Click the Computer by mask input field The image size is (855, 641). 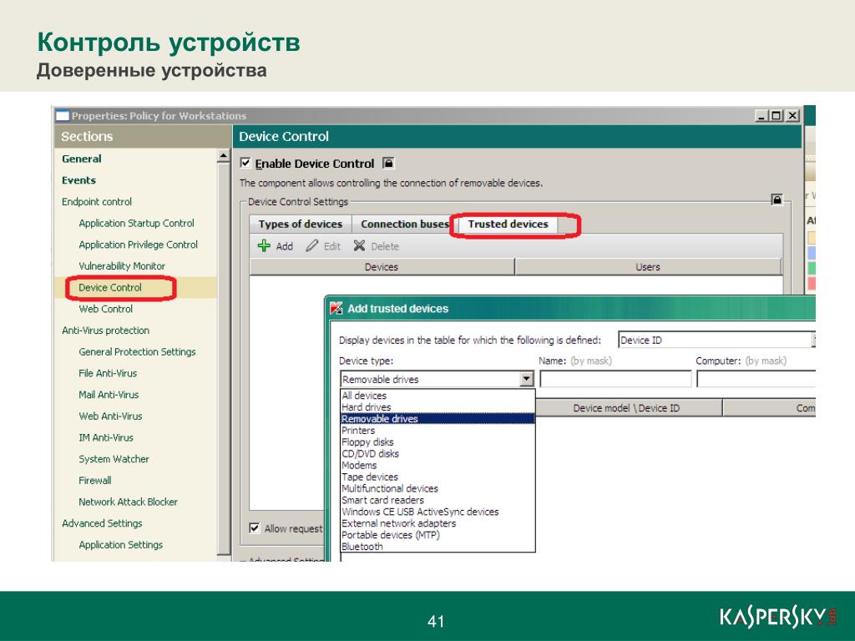[x=756, y=379]
